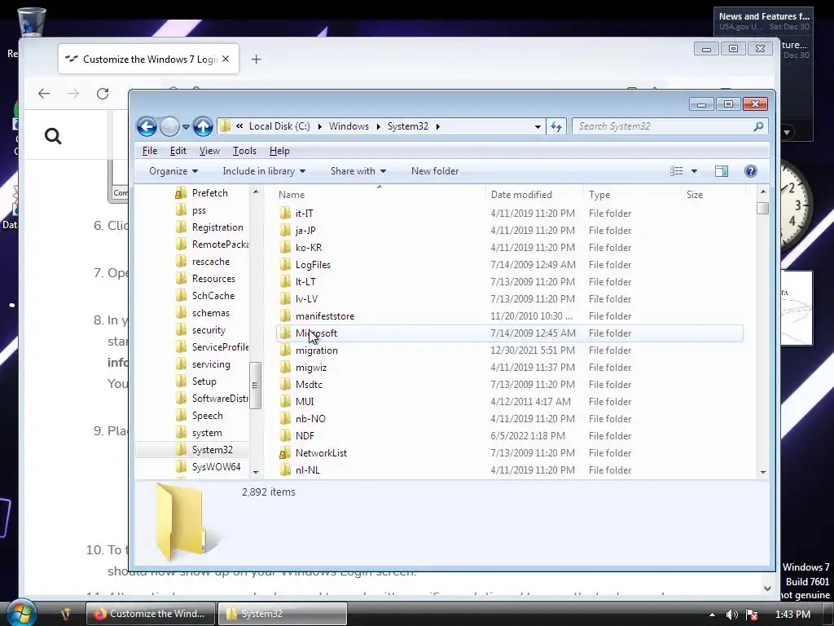Expand the System32 breadcrumb arrow

[x=437, y=126]
